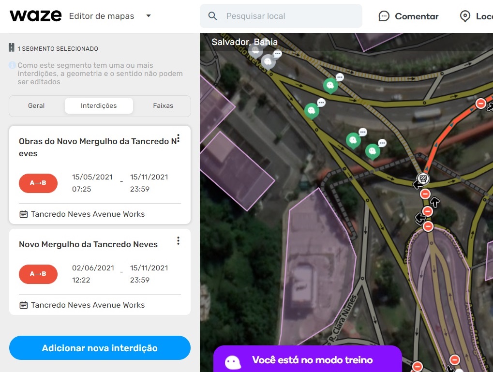Image resolution: width=493 pixels, height=372 pixels.
Task: Open the Novo Mergulho da Tancredo Neves closure card
Action: [x=88, y=244]
